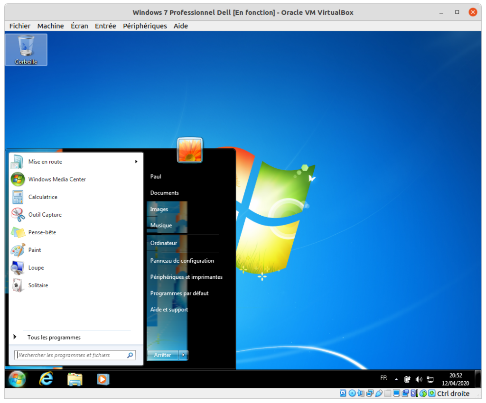
Task: Open Périphériques et imprimantes
Action: point(186,277)
